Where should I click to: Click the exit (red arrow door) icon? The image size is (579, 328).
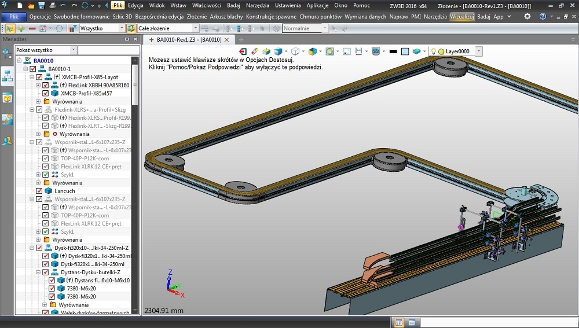(243, 51)
